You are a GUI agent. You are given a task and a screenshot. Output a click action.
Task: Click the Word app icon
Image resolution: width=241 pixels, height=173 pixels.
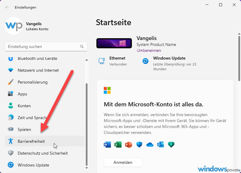107,145
